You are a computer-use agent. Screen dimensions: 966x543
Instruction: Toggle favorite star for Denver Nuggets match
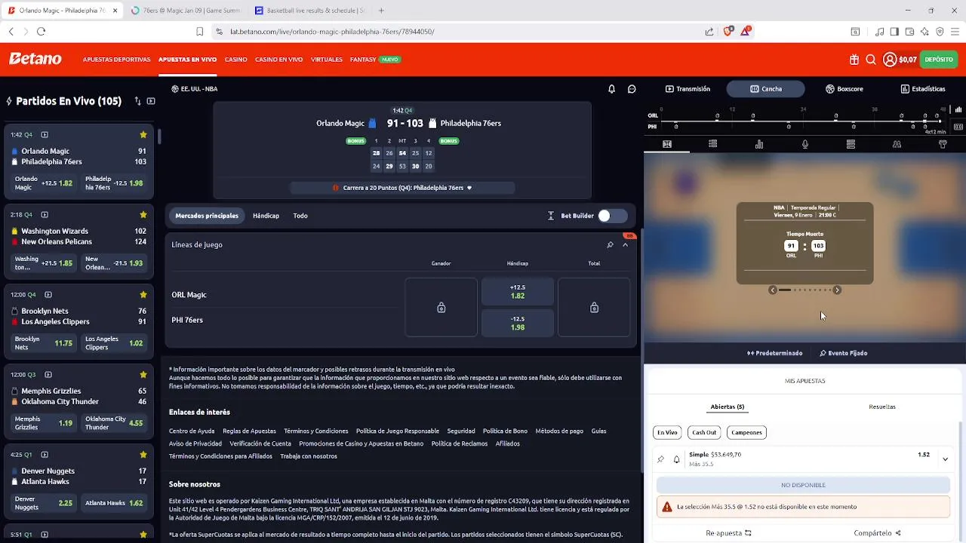[143, 455]
